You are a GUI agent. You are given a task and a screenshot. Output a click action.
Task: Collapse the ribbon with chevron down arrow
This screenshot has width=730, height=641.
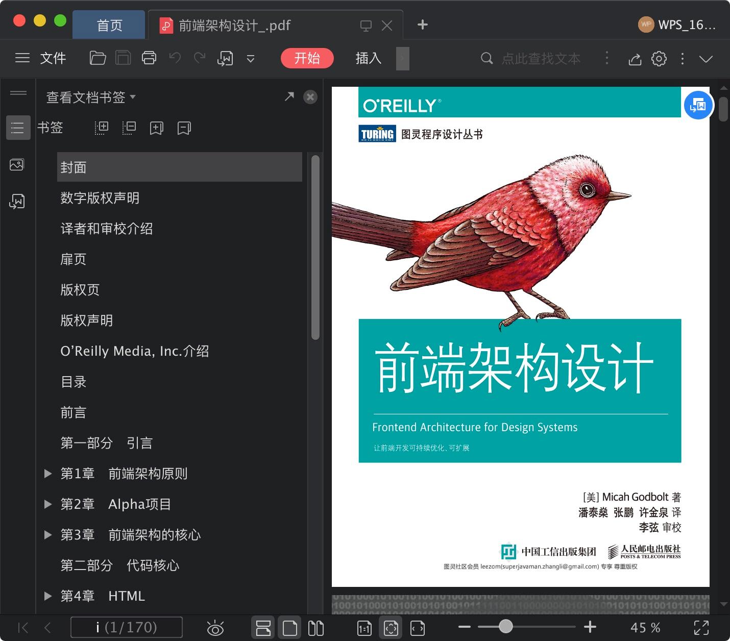[706, 59]
